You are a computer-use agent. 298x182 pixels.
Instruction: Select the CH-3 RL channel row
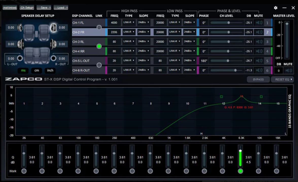click(x=89, y=42)
